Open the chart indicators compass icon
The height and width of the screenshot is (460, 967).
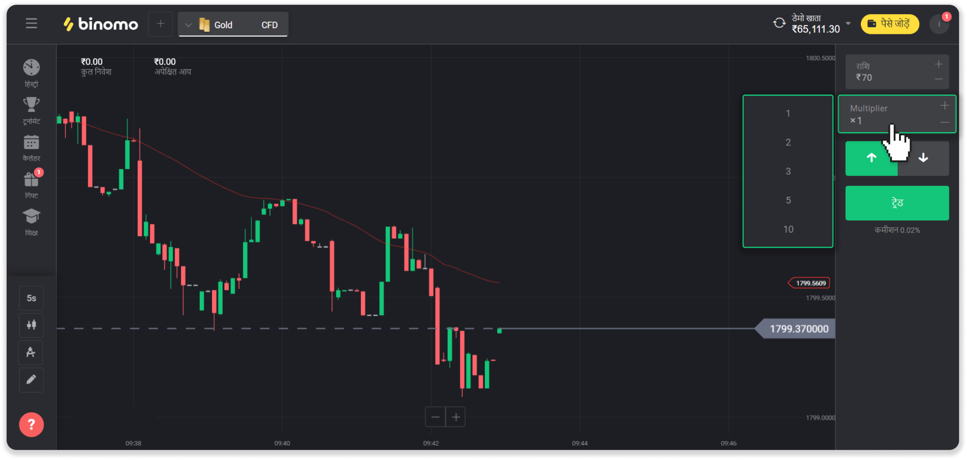(31, 352)
